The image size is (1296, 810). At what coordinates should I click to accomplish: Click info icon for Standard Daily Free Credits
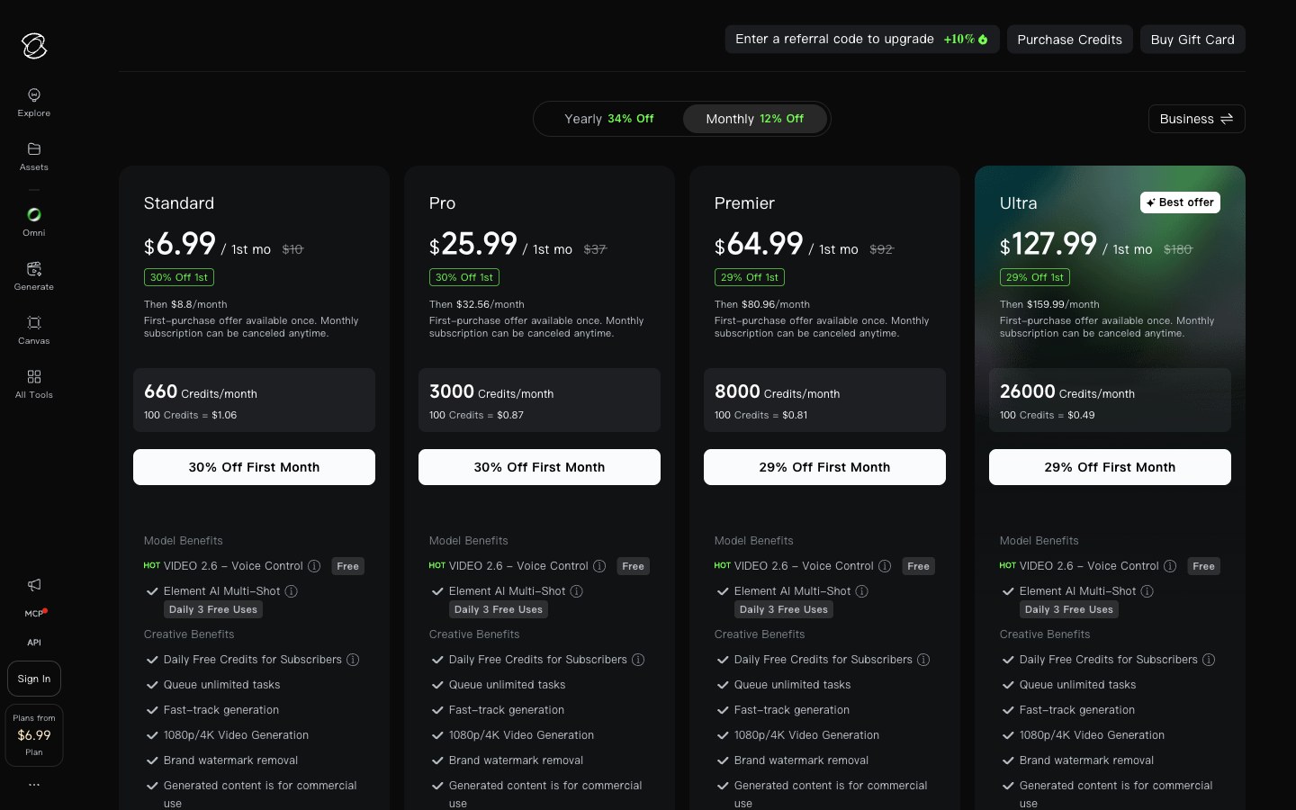(x=353, y=660)
